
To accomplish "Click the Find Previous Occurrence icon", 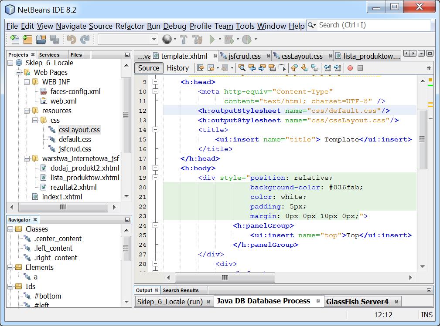I will pyautogui.click(x=252, y=68).
